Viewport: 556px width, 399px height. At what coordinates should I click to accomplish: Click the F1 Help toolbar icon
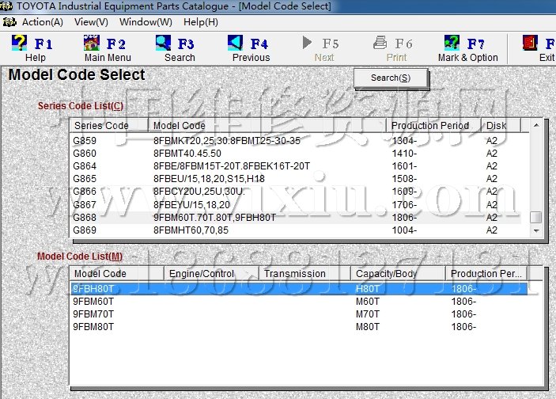21,43
